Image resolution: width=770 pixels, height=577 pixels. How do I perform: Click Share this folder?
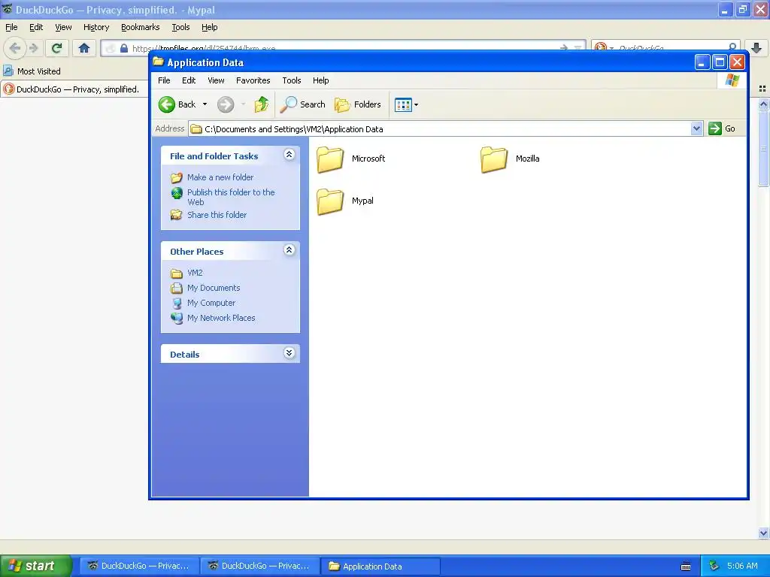[217, 215]
